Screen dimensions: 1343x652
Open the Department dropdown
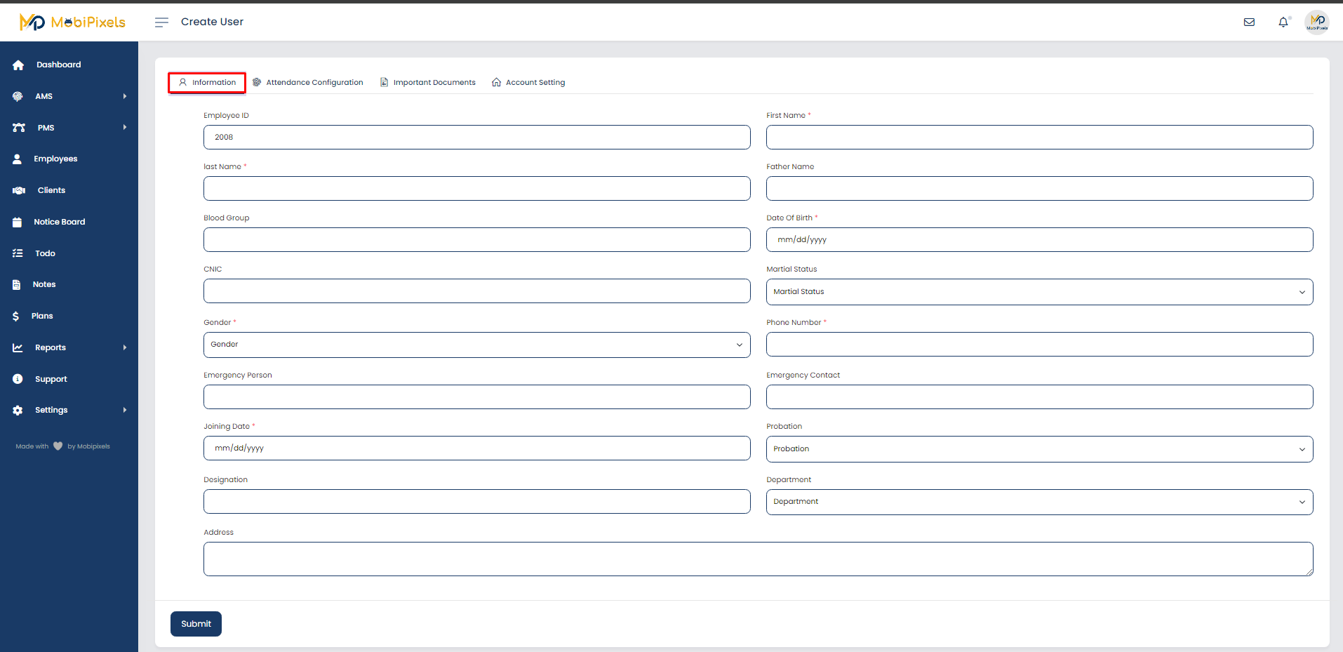click(1040, 502)
